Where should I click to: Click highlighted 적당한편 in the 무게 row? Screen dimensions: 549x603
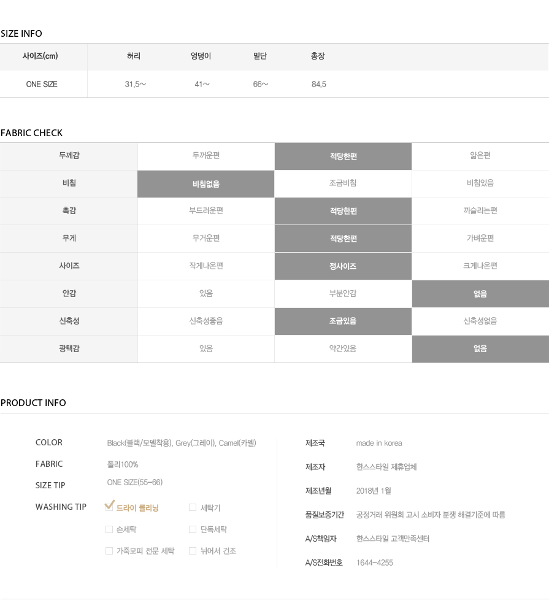coord(344,239)
